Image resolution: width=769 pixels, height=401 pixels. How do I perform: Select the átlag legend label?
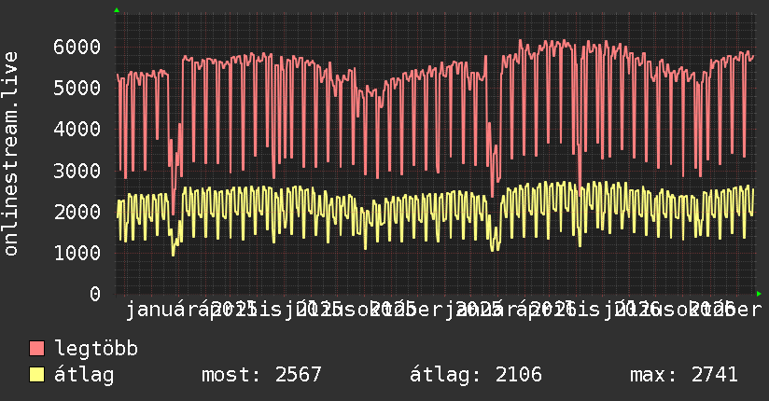84,375
